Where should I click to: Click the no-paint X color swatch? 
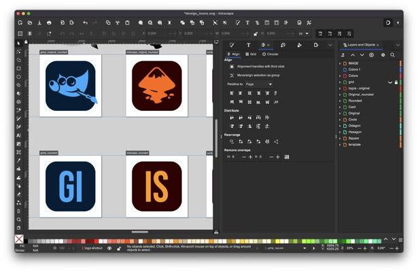[19, 239]
